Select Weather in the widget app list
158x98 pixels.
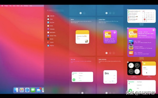click(x=51, y=46)
